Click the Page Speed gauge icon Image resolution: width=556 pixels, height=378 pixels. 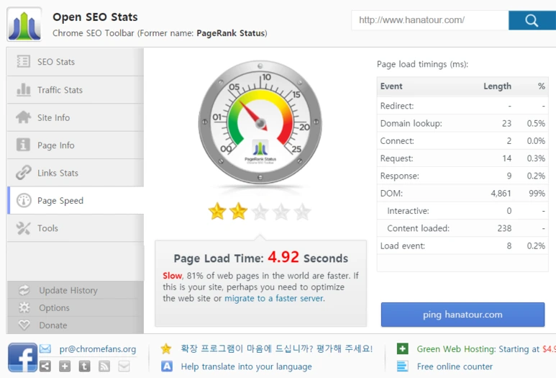(x=24, y=201)
